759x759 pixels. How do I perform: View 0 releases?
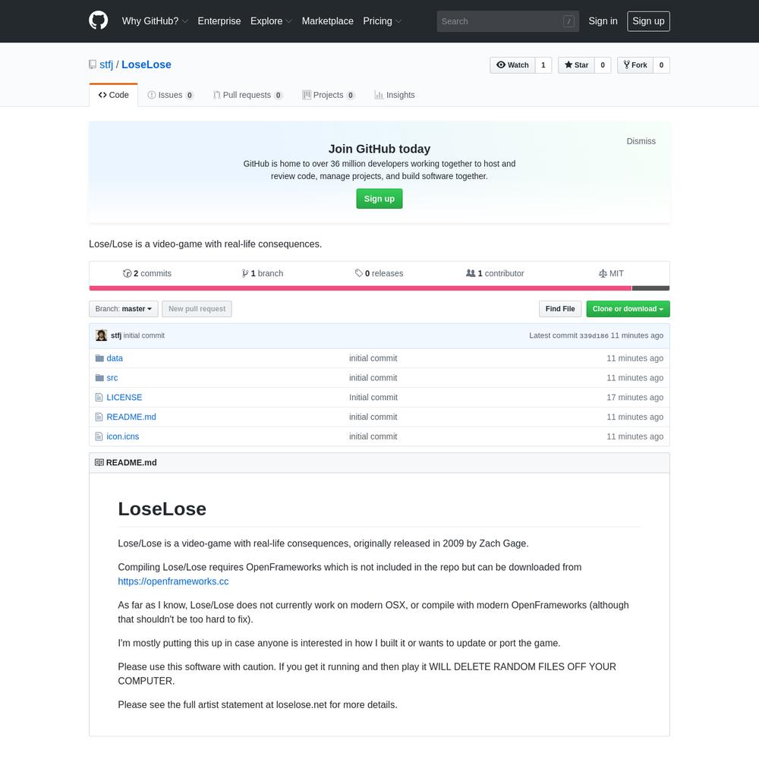[x=379, y=273]
